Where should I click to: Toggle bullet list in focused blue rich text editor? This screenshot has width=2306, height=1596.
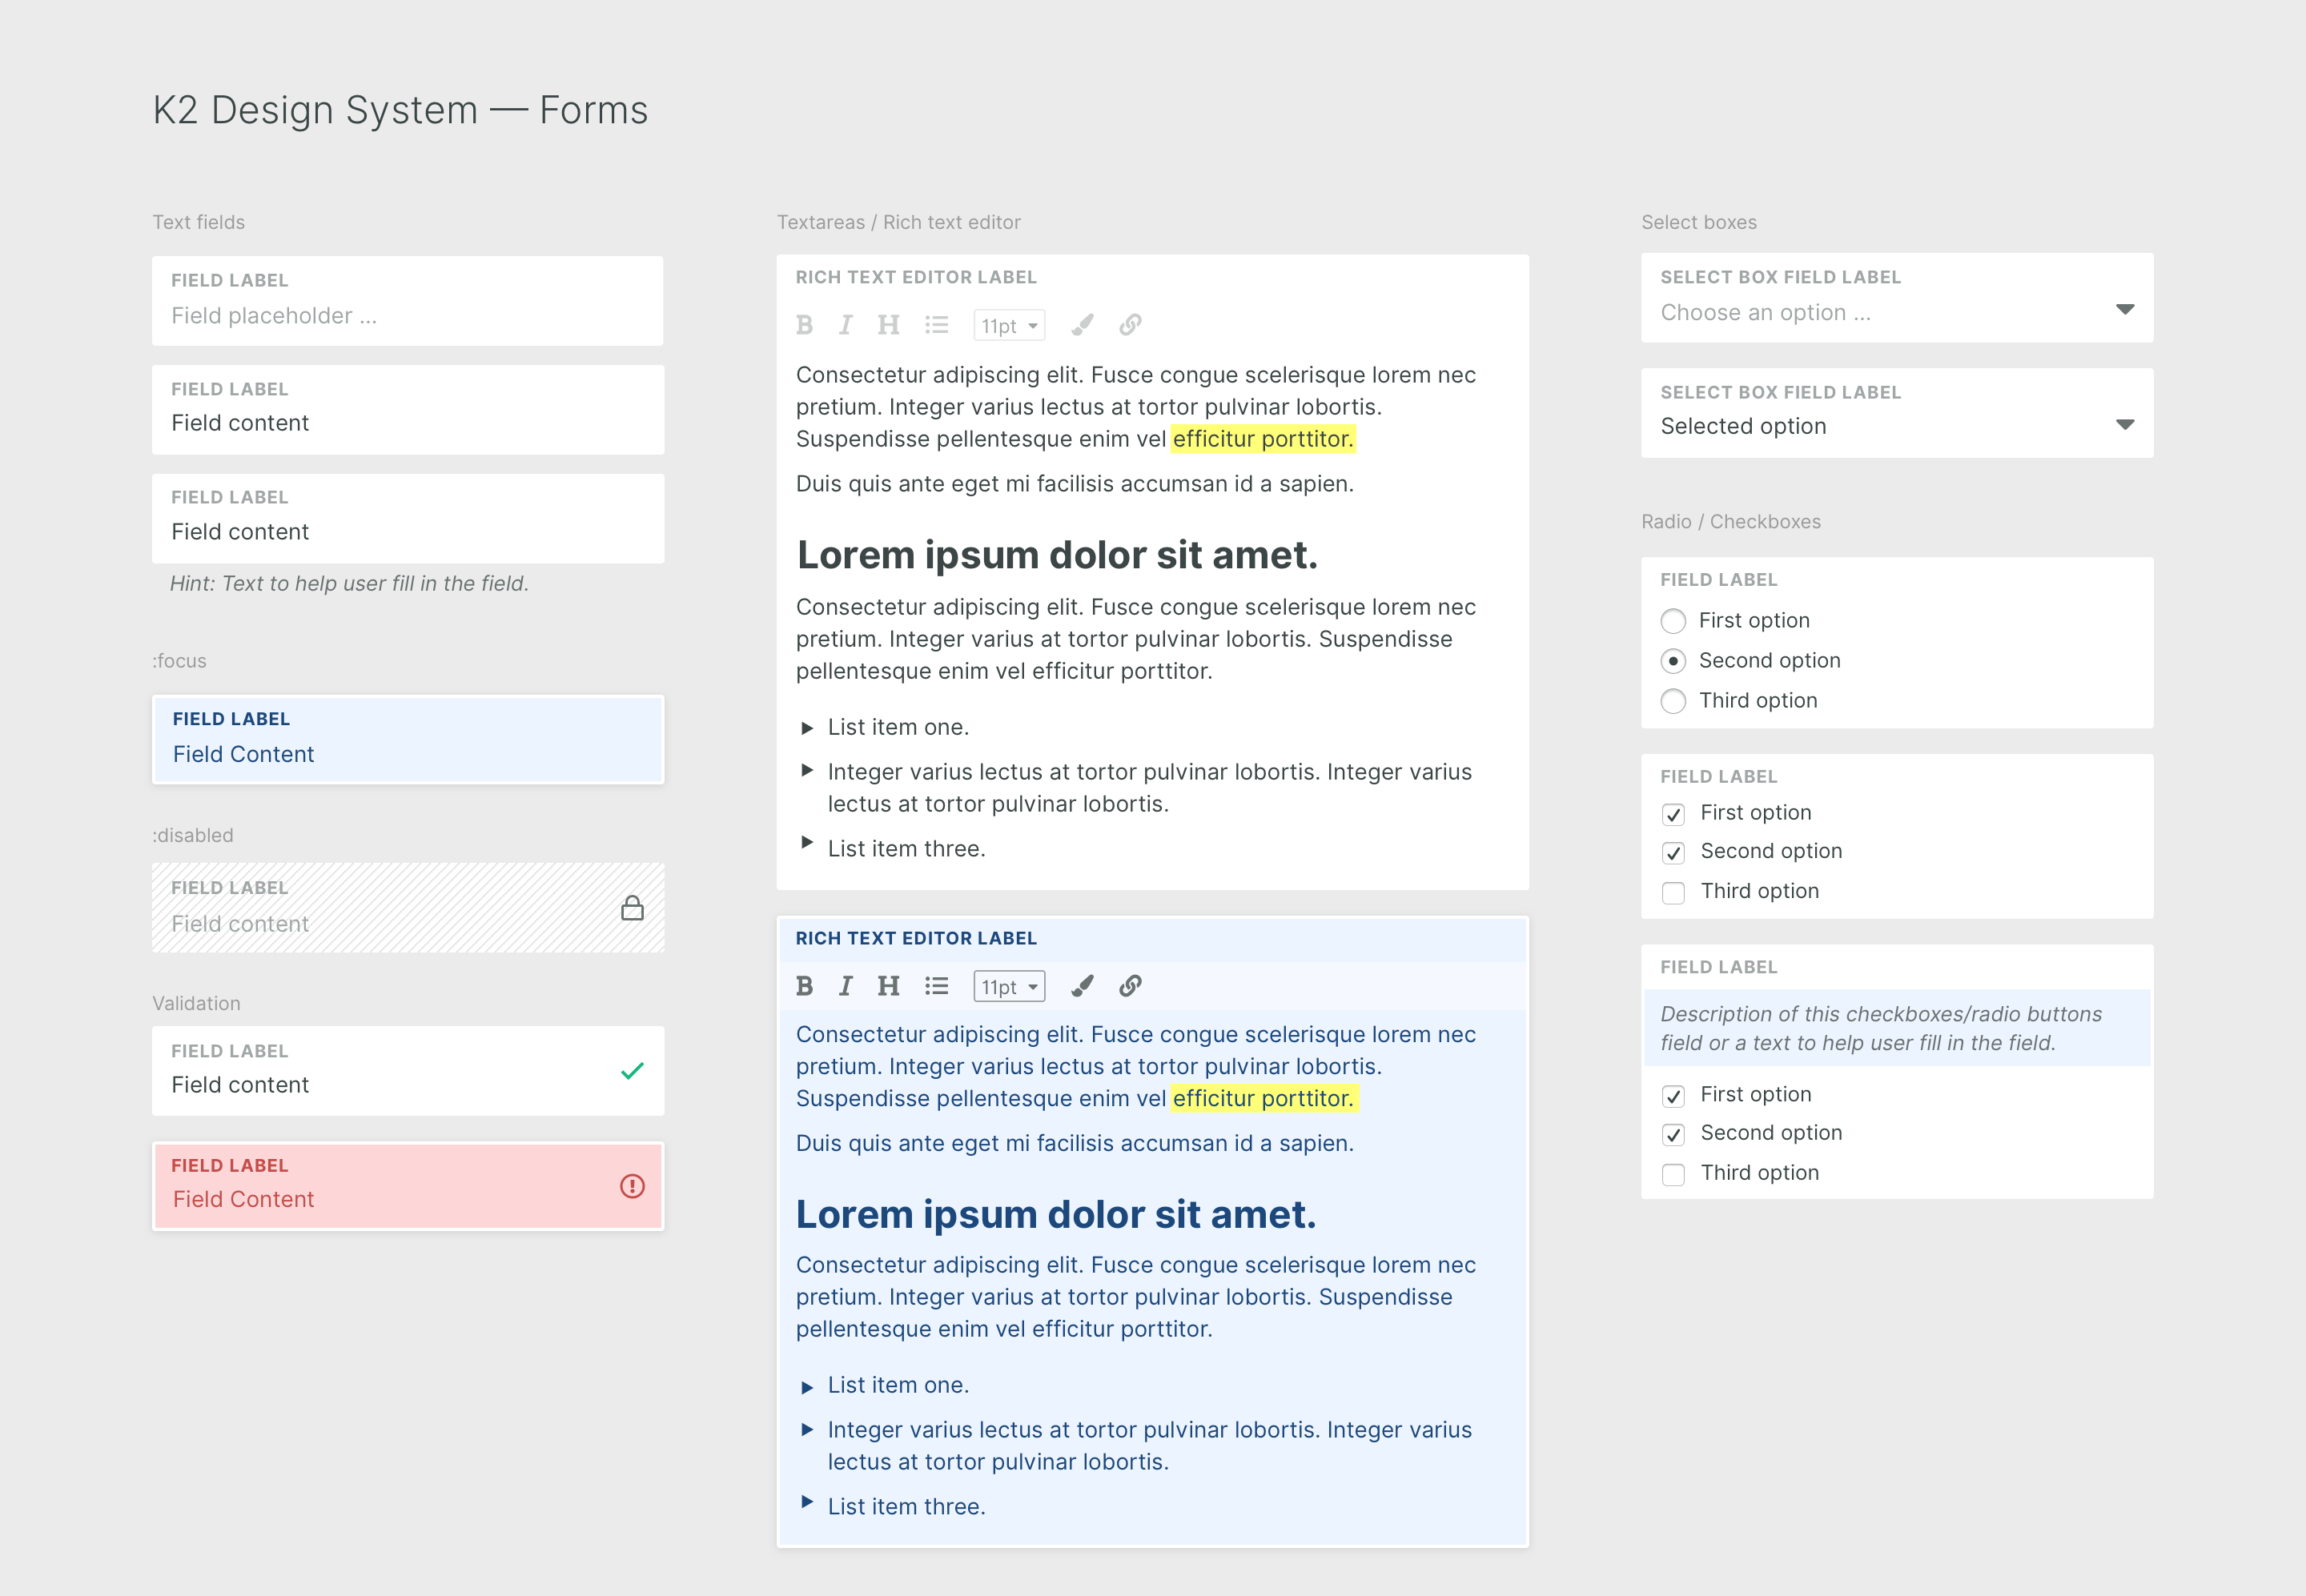coord(936,986)
